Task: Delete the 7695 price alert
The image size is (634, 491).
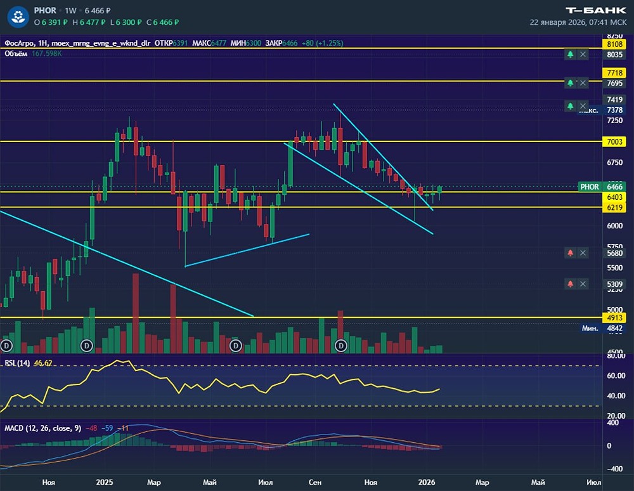Action: coord(583,83)
